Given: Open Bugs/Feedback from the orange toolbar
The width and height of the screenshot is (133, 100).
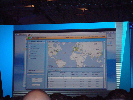Looking at the screenshot, I should tap(93, 37).
